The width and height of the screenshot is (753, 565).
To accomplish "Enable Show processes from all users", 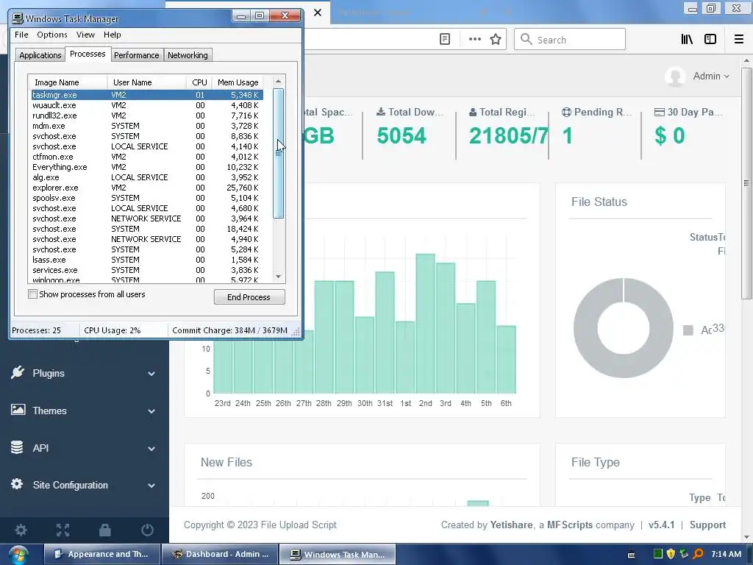I will tap(32, 294).
